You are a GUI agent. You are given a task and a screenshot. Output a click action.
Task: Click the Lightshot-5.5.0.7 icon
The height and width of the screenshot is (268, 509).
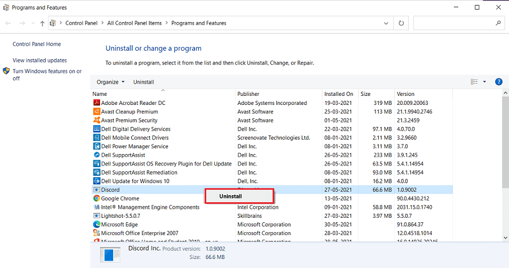97,216
